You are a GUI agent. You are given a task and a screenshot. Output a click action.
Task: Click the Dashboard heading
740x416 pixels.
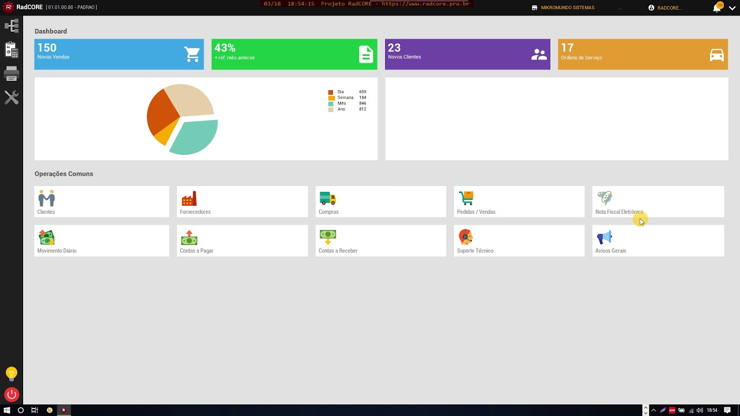(x=51, y=31)
